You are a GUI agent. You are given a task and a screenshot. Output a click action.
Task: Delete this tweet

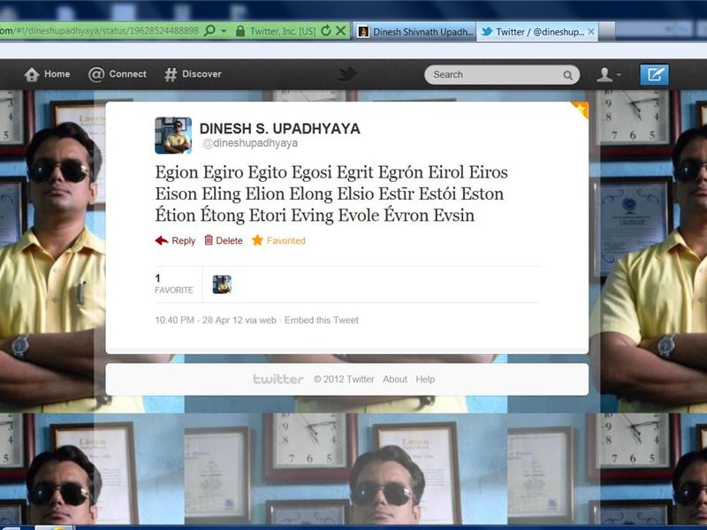click(x=224, y=240)
